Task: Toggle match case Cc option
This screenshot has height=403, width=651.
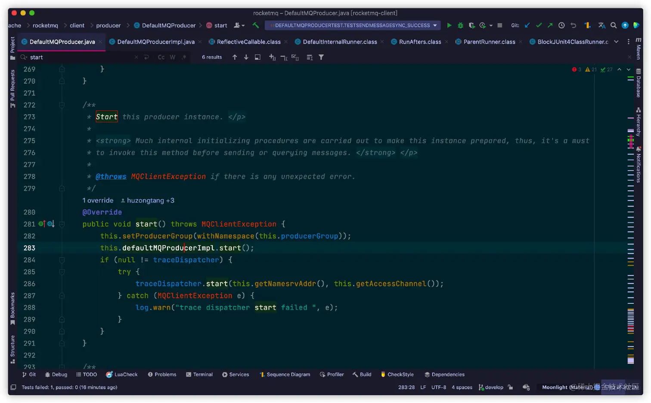Action: point(161,57)
